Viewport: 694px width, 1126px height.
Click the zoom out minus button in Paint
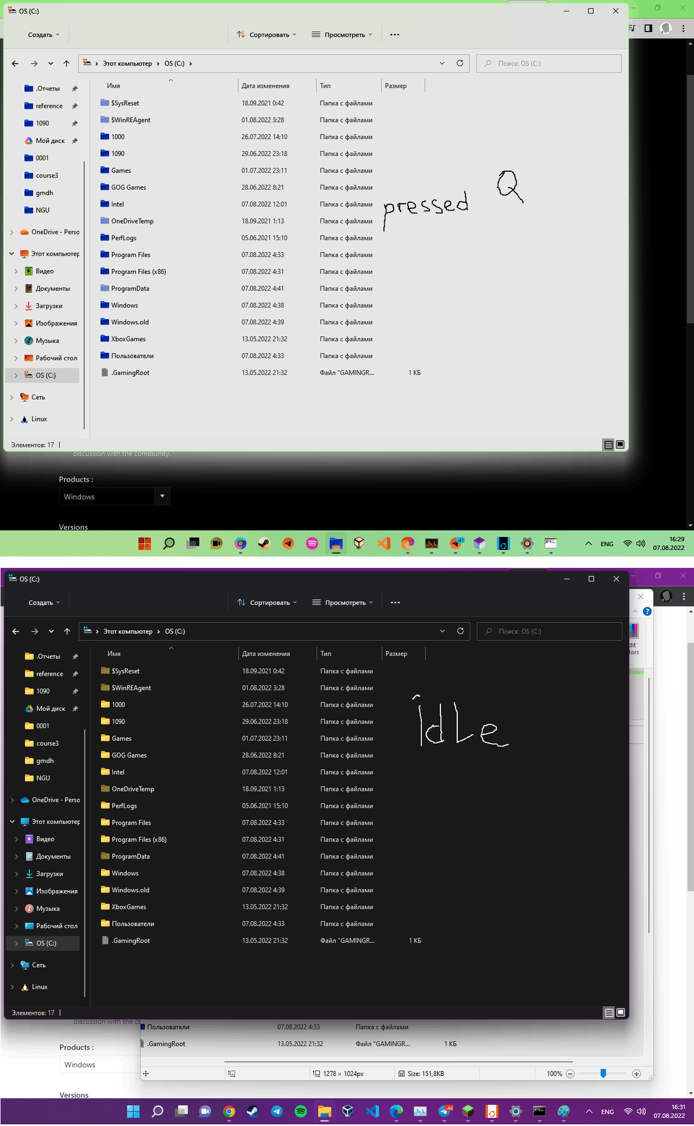pos(570,1074)
